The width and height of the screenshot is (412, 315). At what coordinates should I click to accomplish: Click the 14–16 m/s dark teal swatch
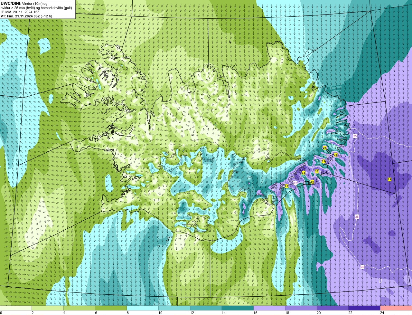238,308
